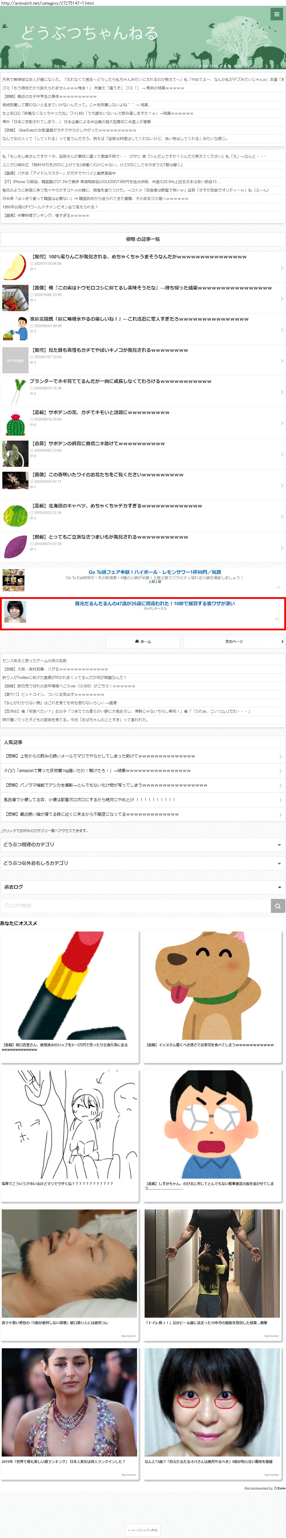
Task: Click the Recommended by Zucks link
Action: pyautogui.click(x=264, y=1488)
